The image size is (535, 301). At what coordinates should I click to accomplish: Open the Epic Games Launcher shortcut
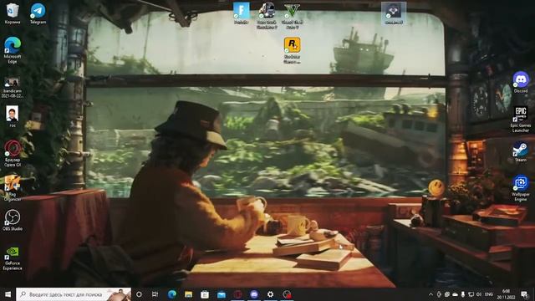(521, 119)
